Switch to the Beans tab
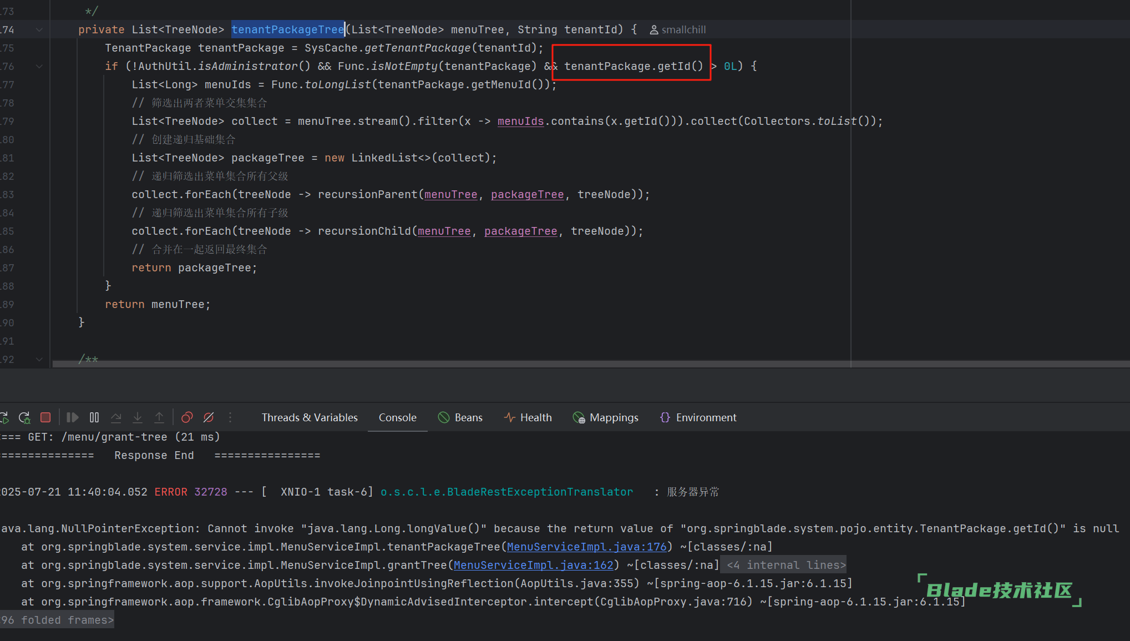This screenshot has width=1130, height=641. (460, 417)
